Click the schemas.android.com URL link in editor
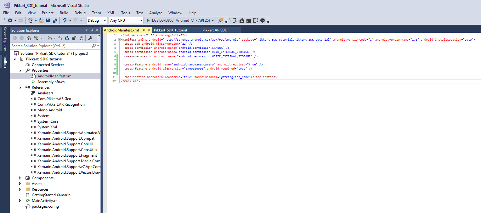 coord(202,40)
